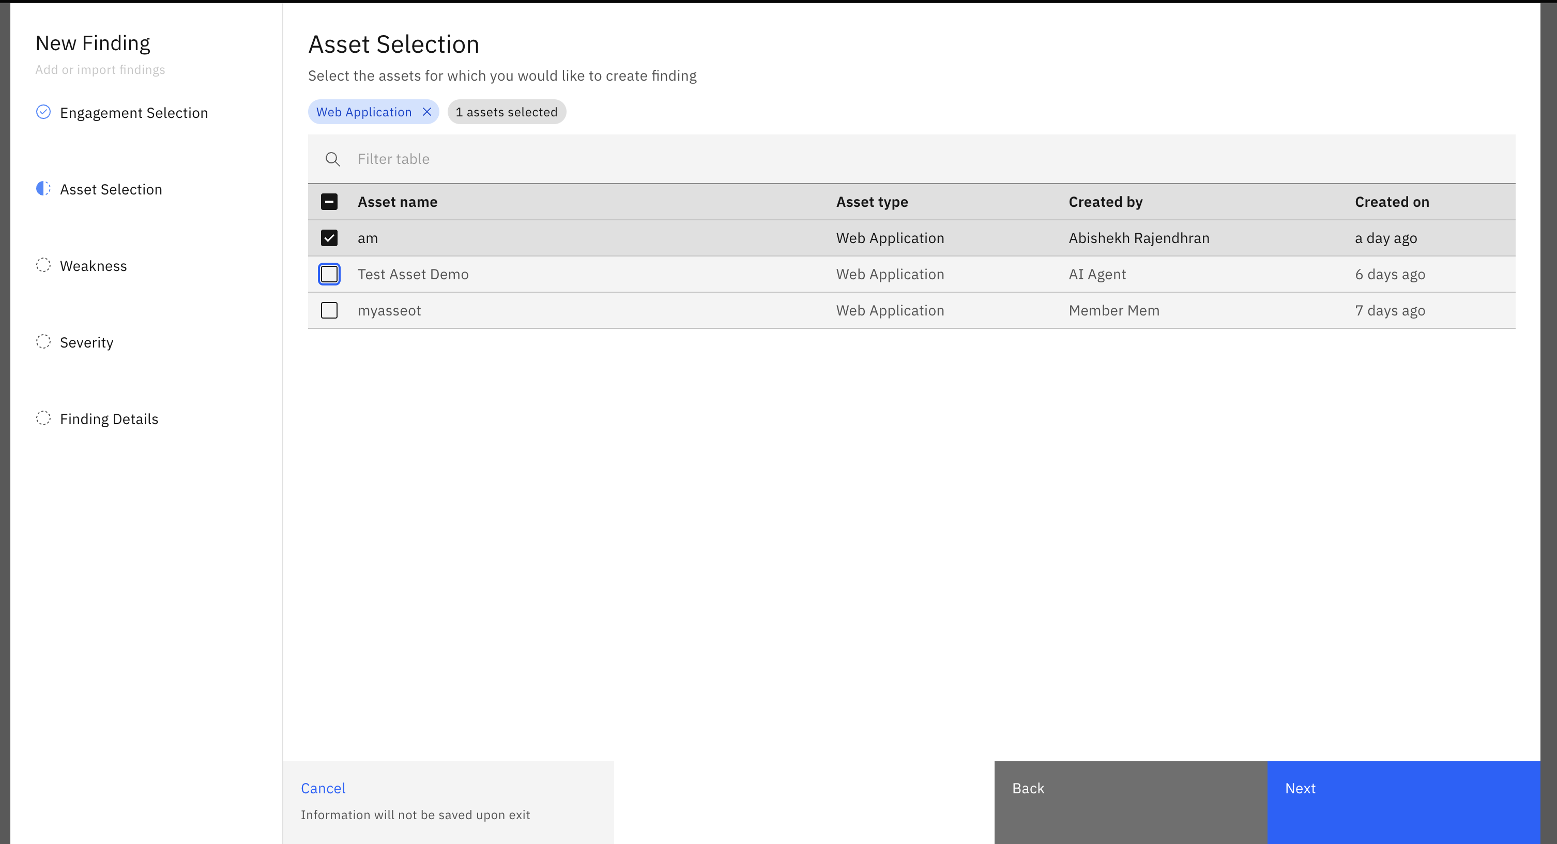Open the Weakness step label

coord(93,266)
